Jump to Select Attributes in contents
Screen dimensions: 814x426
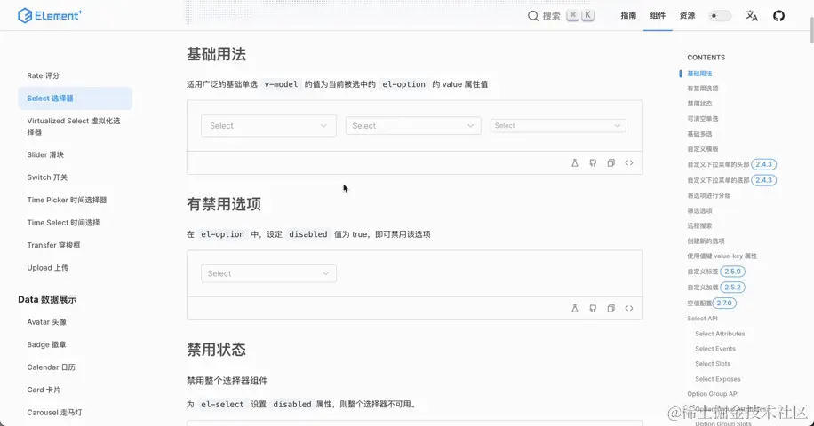tap(720, 334)
